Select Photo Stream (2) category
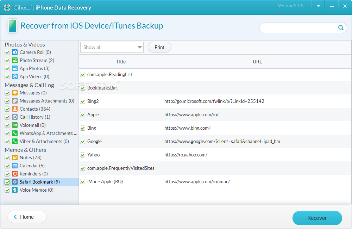This screenshot has width=352, height=229. pos(37,60)
